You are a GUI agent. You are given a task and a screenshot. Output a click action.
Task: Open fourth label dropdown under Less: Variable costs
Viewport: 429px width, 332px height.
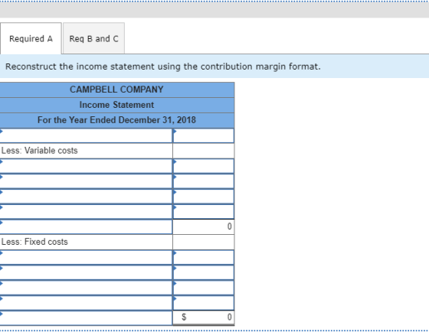pyautogui.click(x=86, y=211)
